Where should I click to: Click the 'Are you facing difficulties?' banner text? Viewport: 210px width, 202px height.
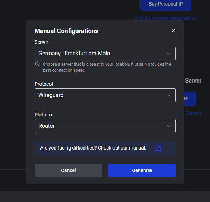pos(93,148)
